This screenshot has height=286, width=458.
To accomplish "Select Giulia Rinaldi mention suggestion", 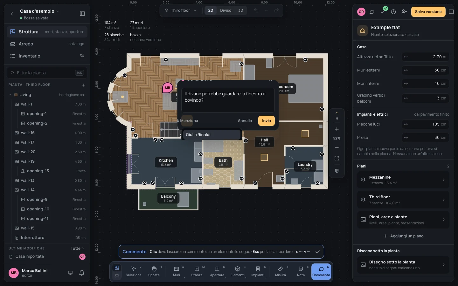I will [x=212, y=135].
